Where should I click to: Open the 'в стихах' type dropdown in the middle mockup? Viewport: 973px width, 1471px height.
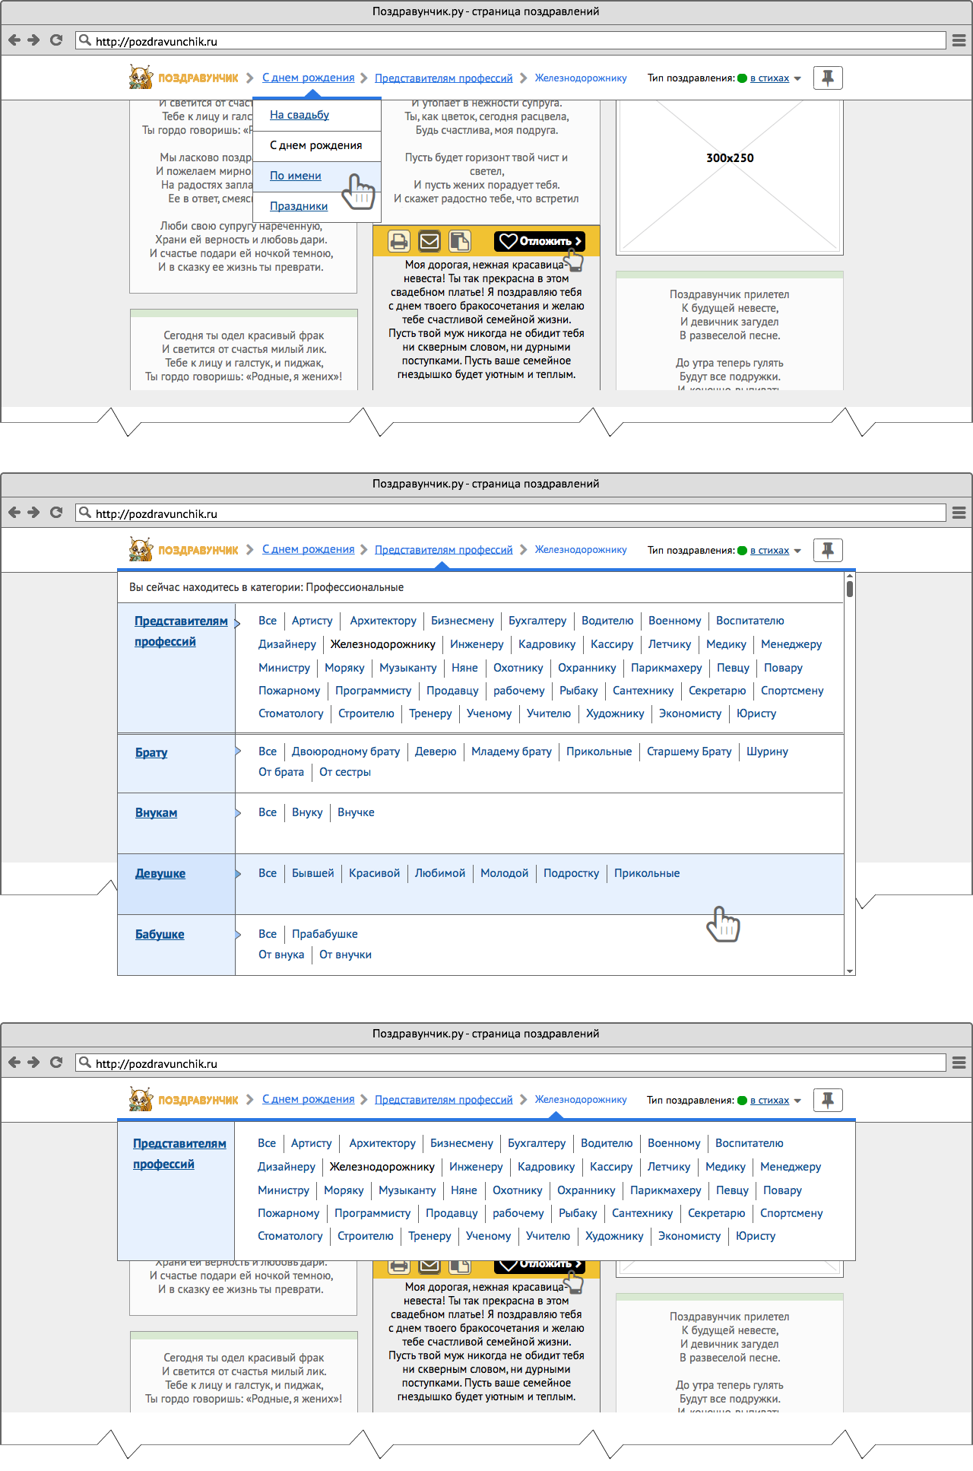pos(775,551)
